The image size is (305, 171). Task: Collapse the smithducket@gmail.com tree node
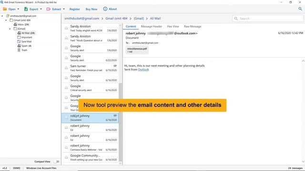tap(2, 16)
